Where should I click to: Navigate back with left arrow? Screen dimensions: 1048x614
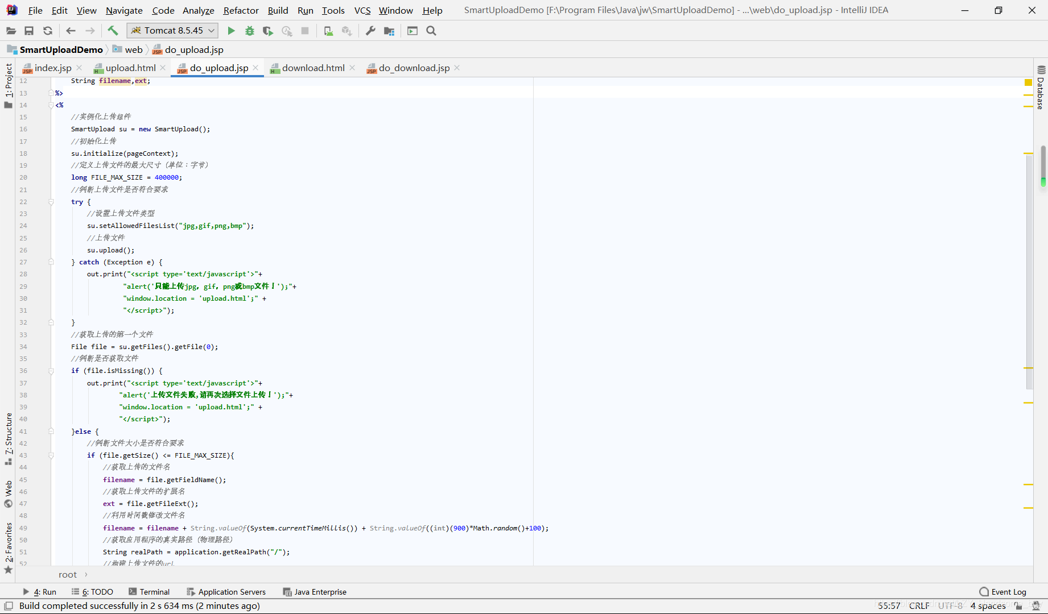tap(71, 31)
